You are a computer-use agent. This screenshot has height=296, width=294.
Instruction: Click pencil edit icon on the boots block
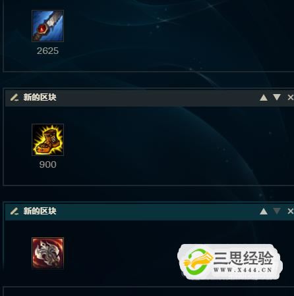click(15, 97)
